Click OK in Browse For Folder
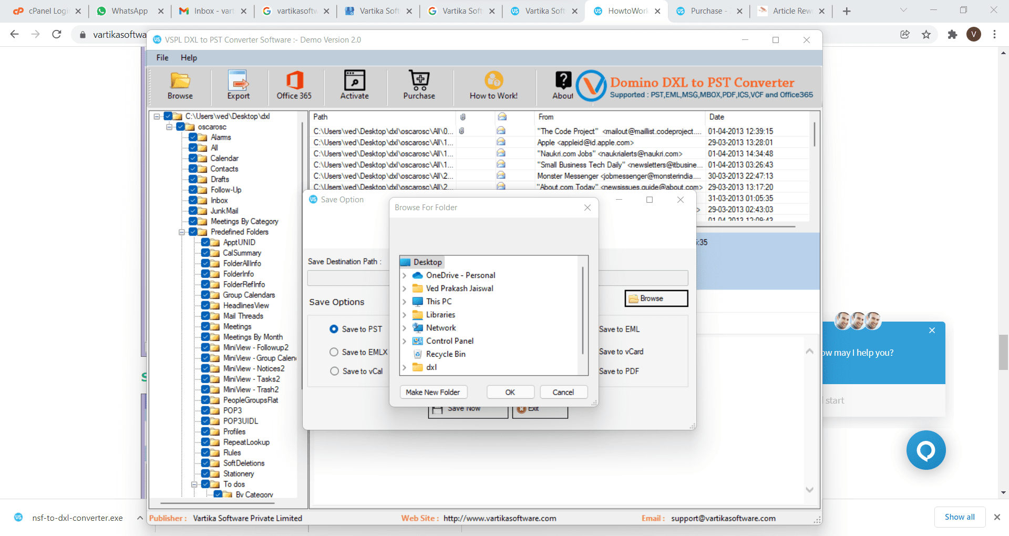The width and height of the screenshot is (1009, 536). [x=510, y=392]
